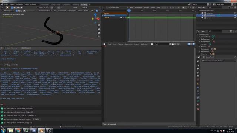Open the viewport Точка menu

[86, 11]
